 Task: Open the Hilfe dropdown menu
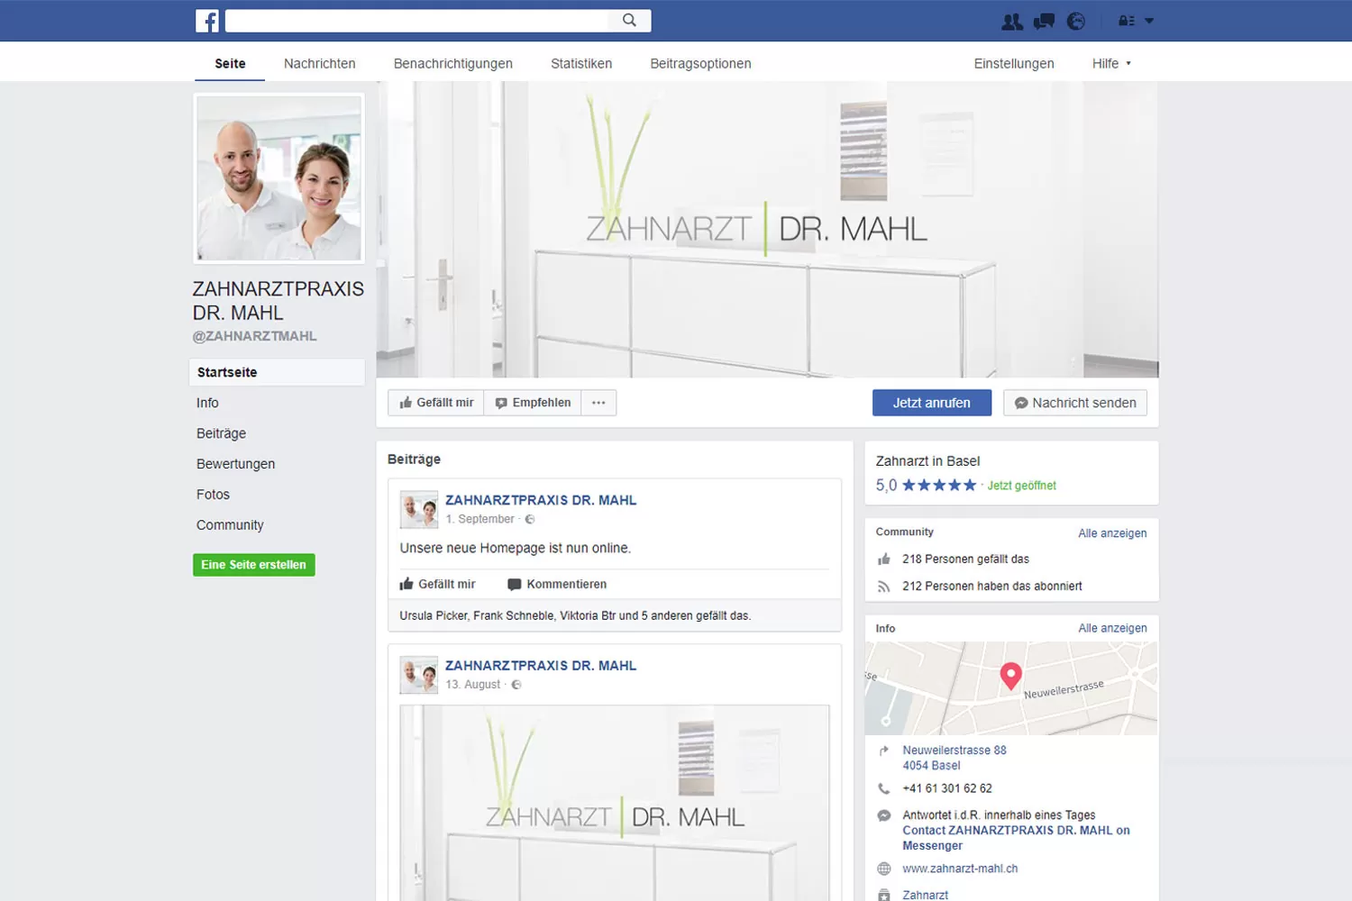1110,63
